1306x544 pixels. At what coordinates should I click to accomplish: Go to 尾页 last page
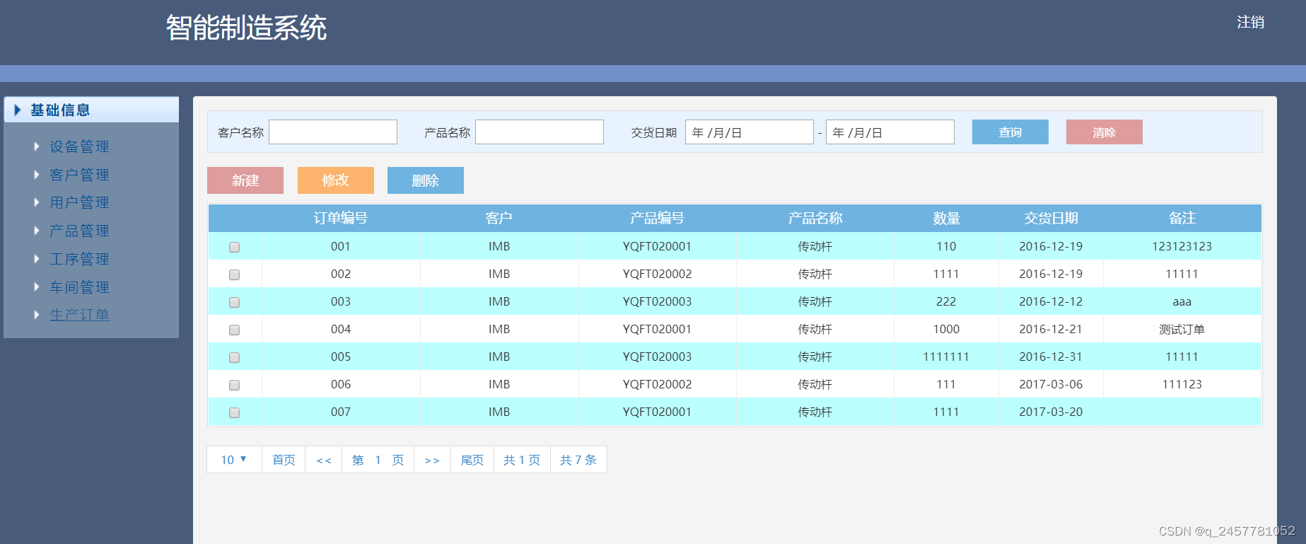(472, 460)
